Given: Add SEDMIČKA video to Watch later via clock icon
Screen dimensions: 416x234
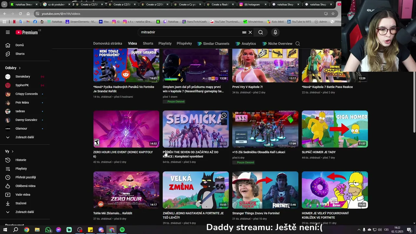Looking at the screenshot, I should (224, 115).
